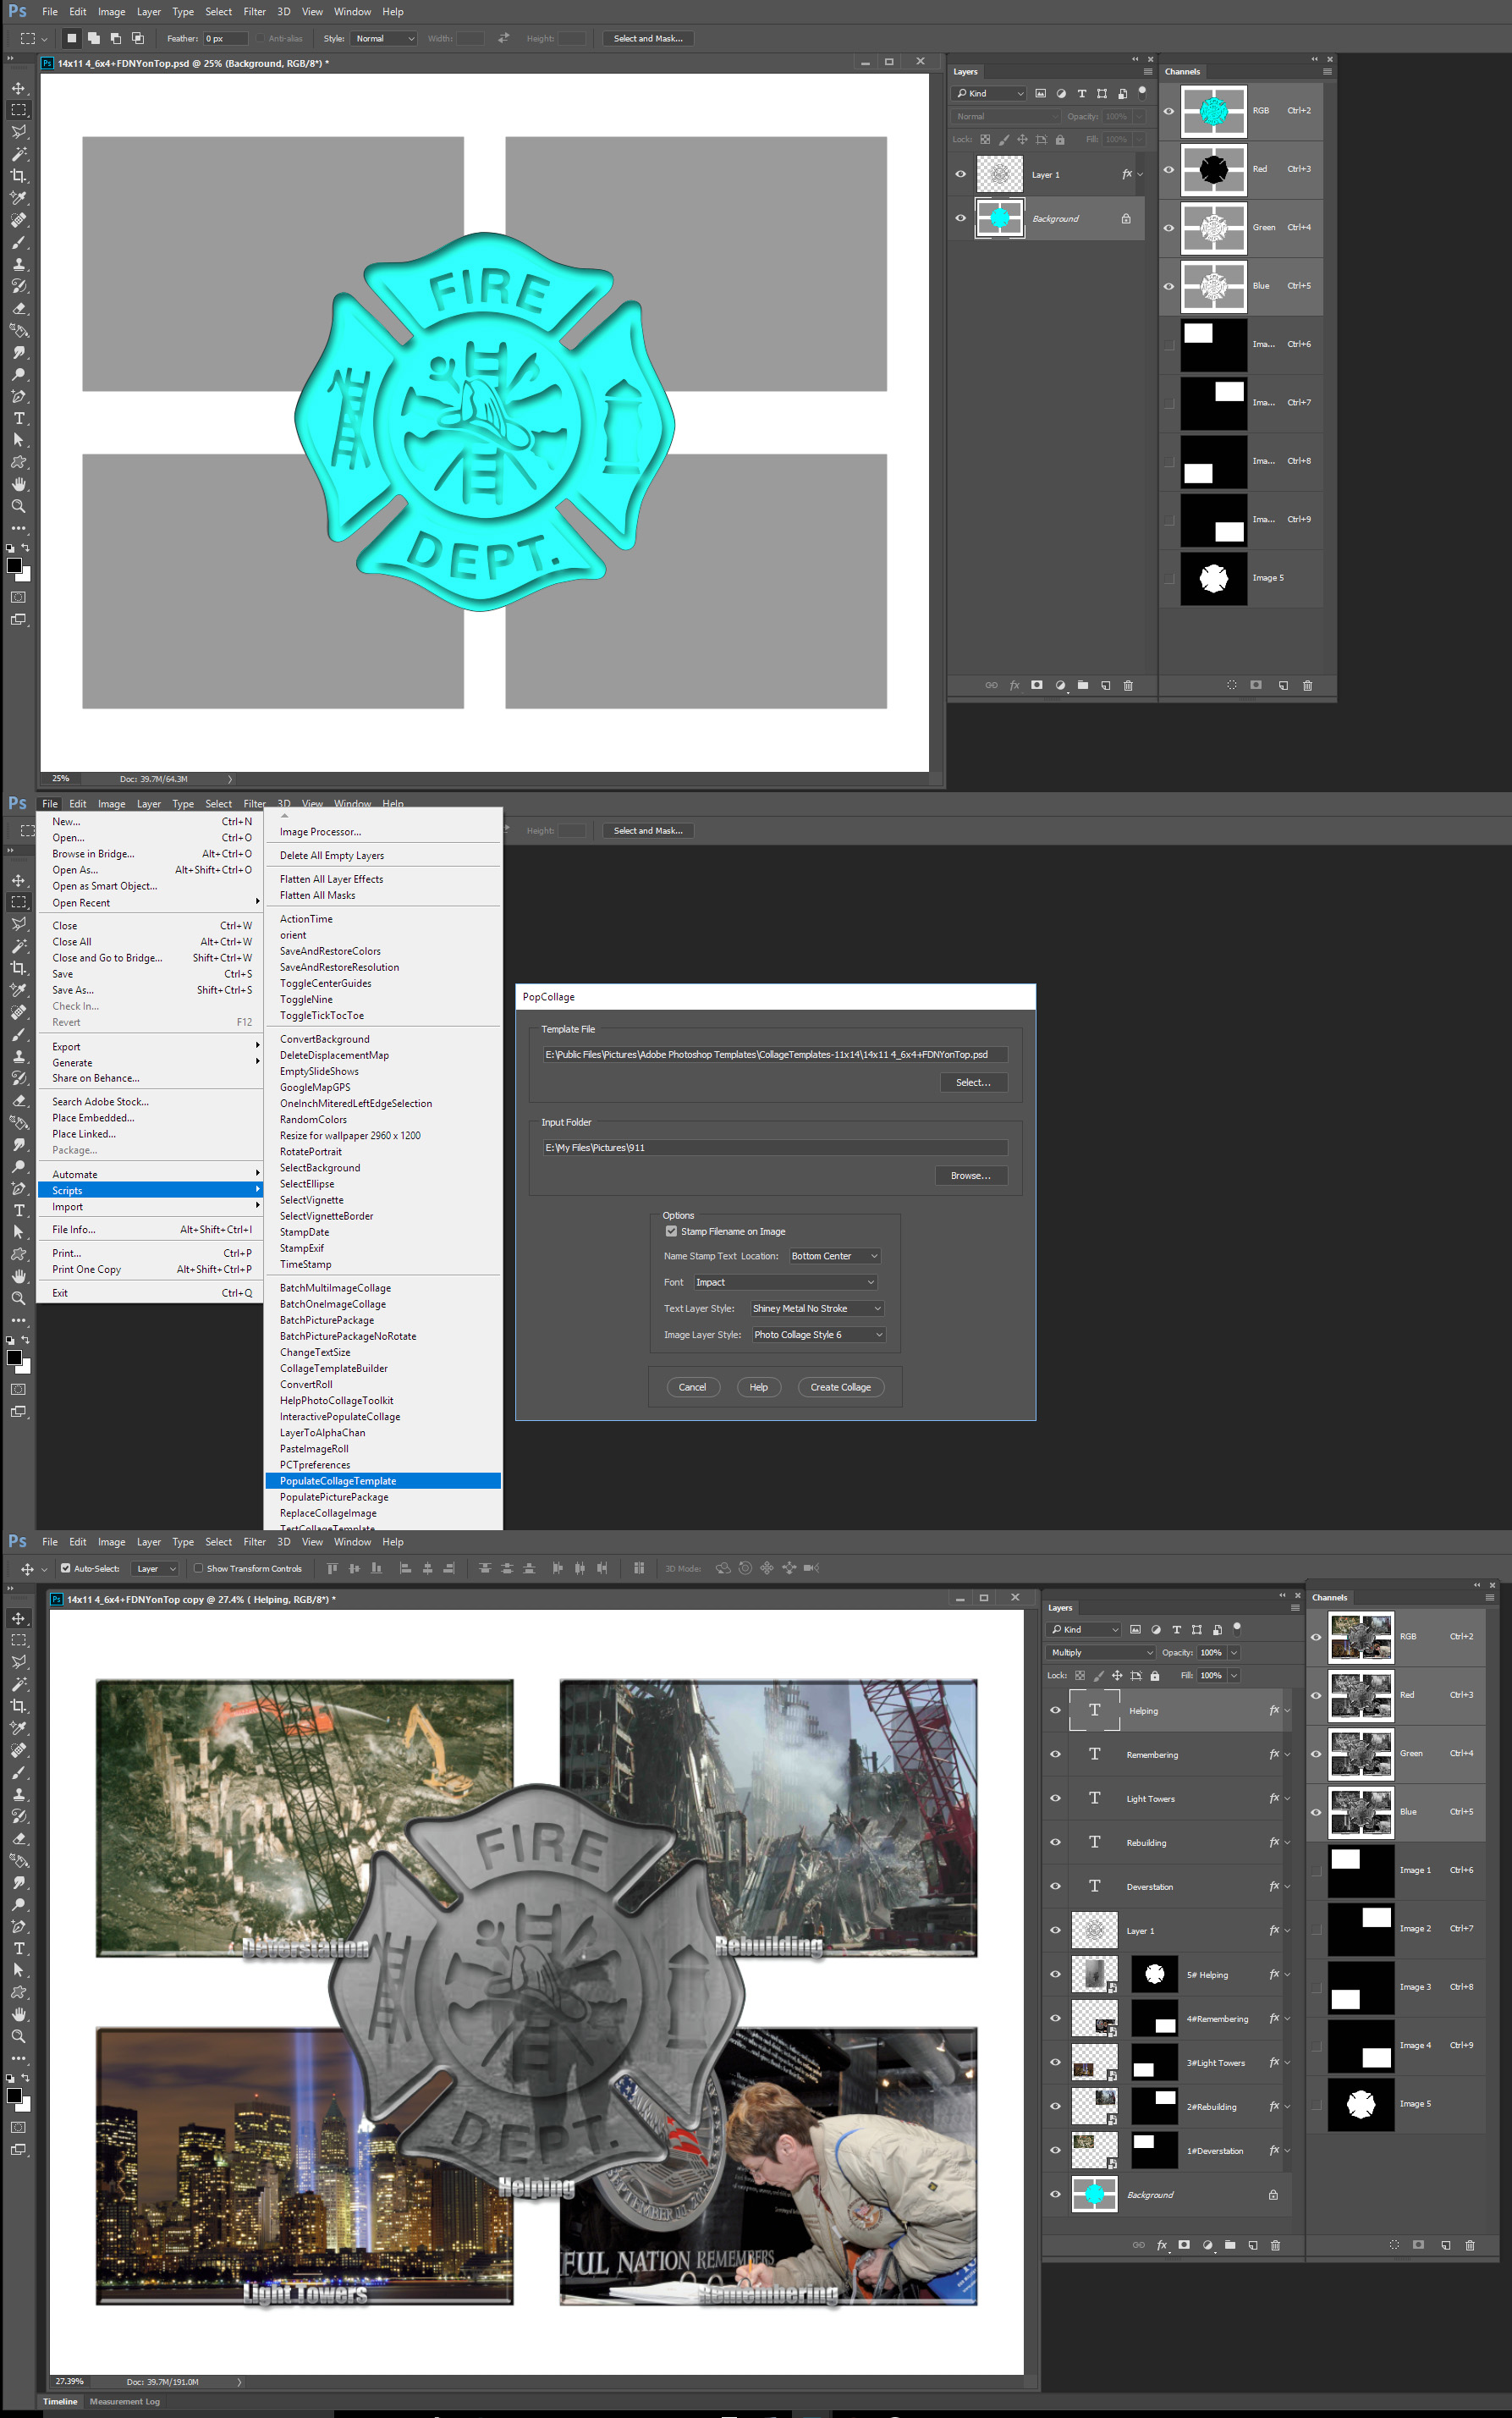This screenshot has height=2418, width=1512.
Task: Click the Input Folder path field
Action: pyautogui.click(x=775, y=1147)
